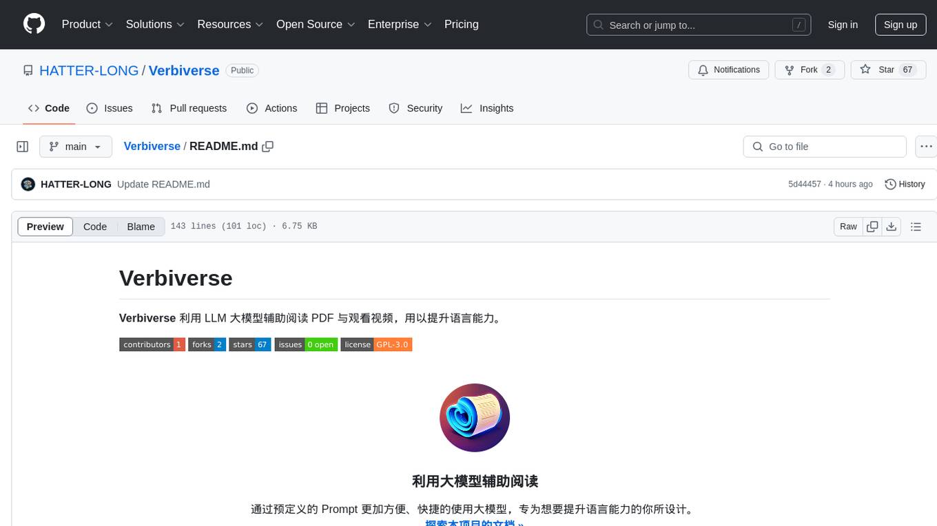The height and width of the screenshot is (526, 937).
Task: Click the 利用大模型辅助阅读 heading
Action: (475, 481)
